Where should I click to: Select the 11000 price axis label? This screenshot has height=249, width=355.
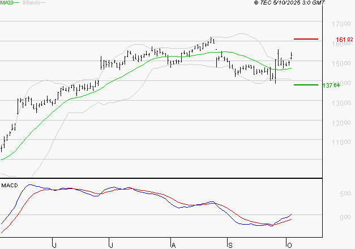point(341,142)
